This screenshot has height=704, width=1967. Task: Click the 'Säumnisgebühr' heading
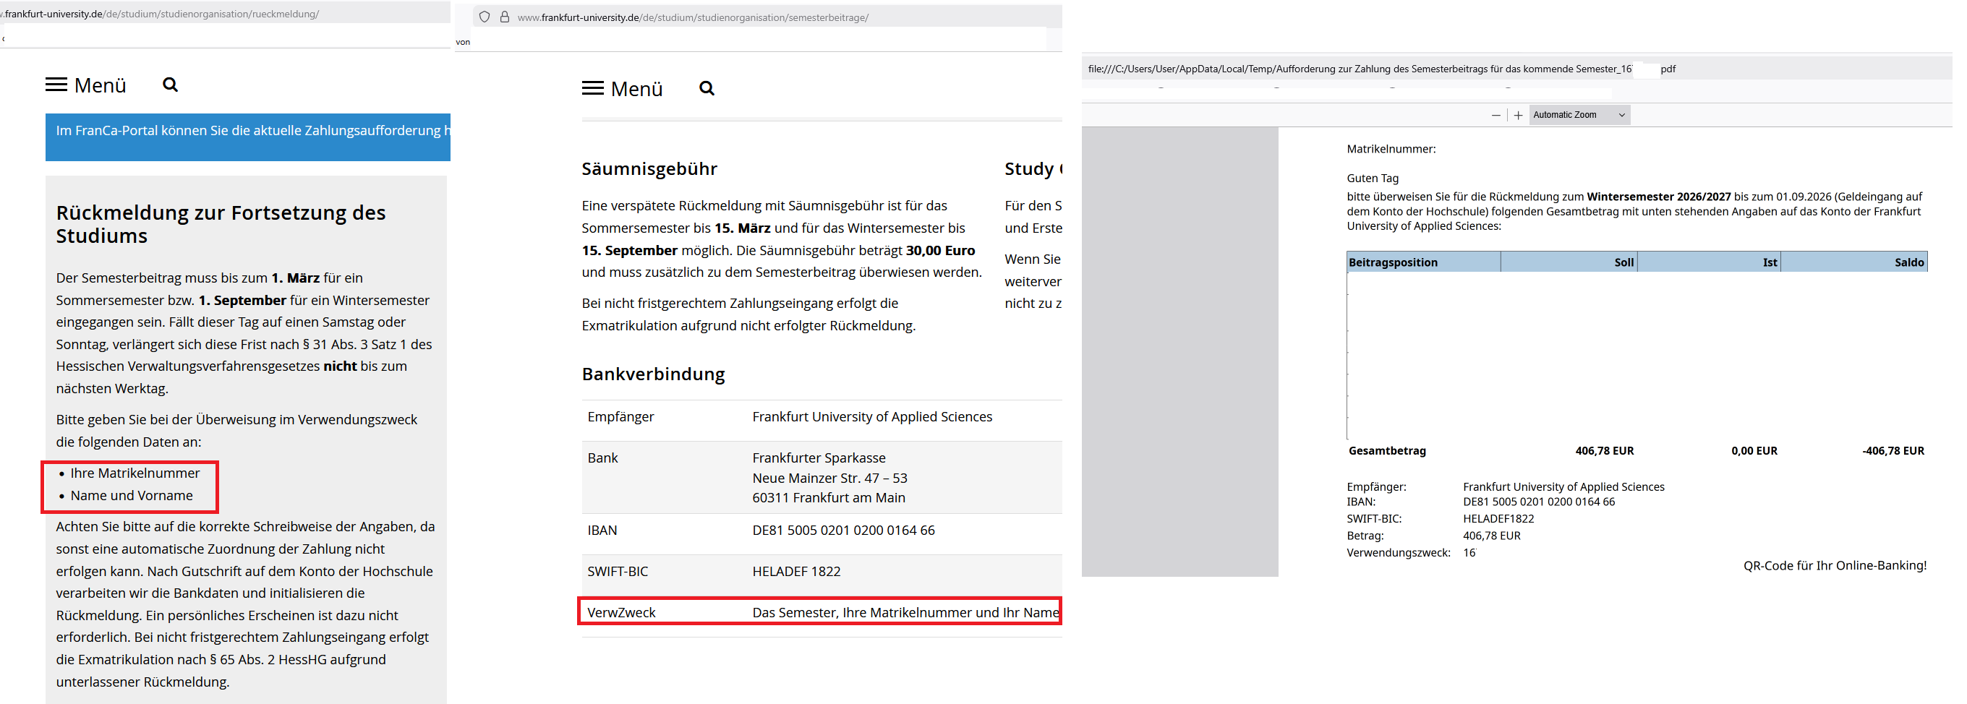point(650,168)
